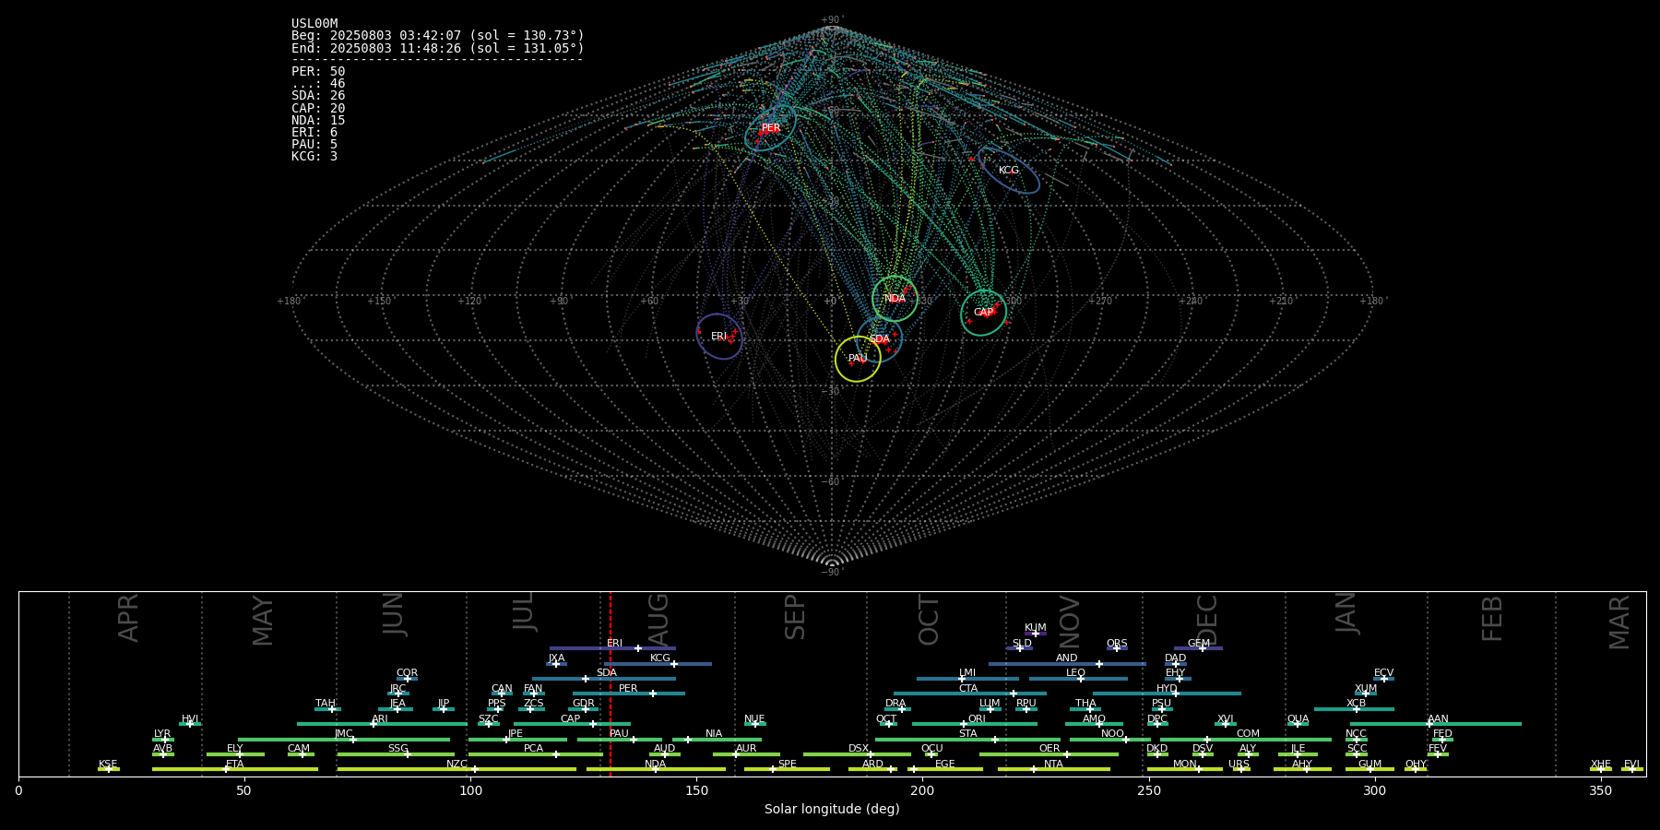1660x830 pixels.
Task: Click the 'ERI: 6' count in the legend
Action: tap(314, 132)
